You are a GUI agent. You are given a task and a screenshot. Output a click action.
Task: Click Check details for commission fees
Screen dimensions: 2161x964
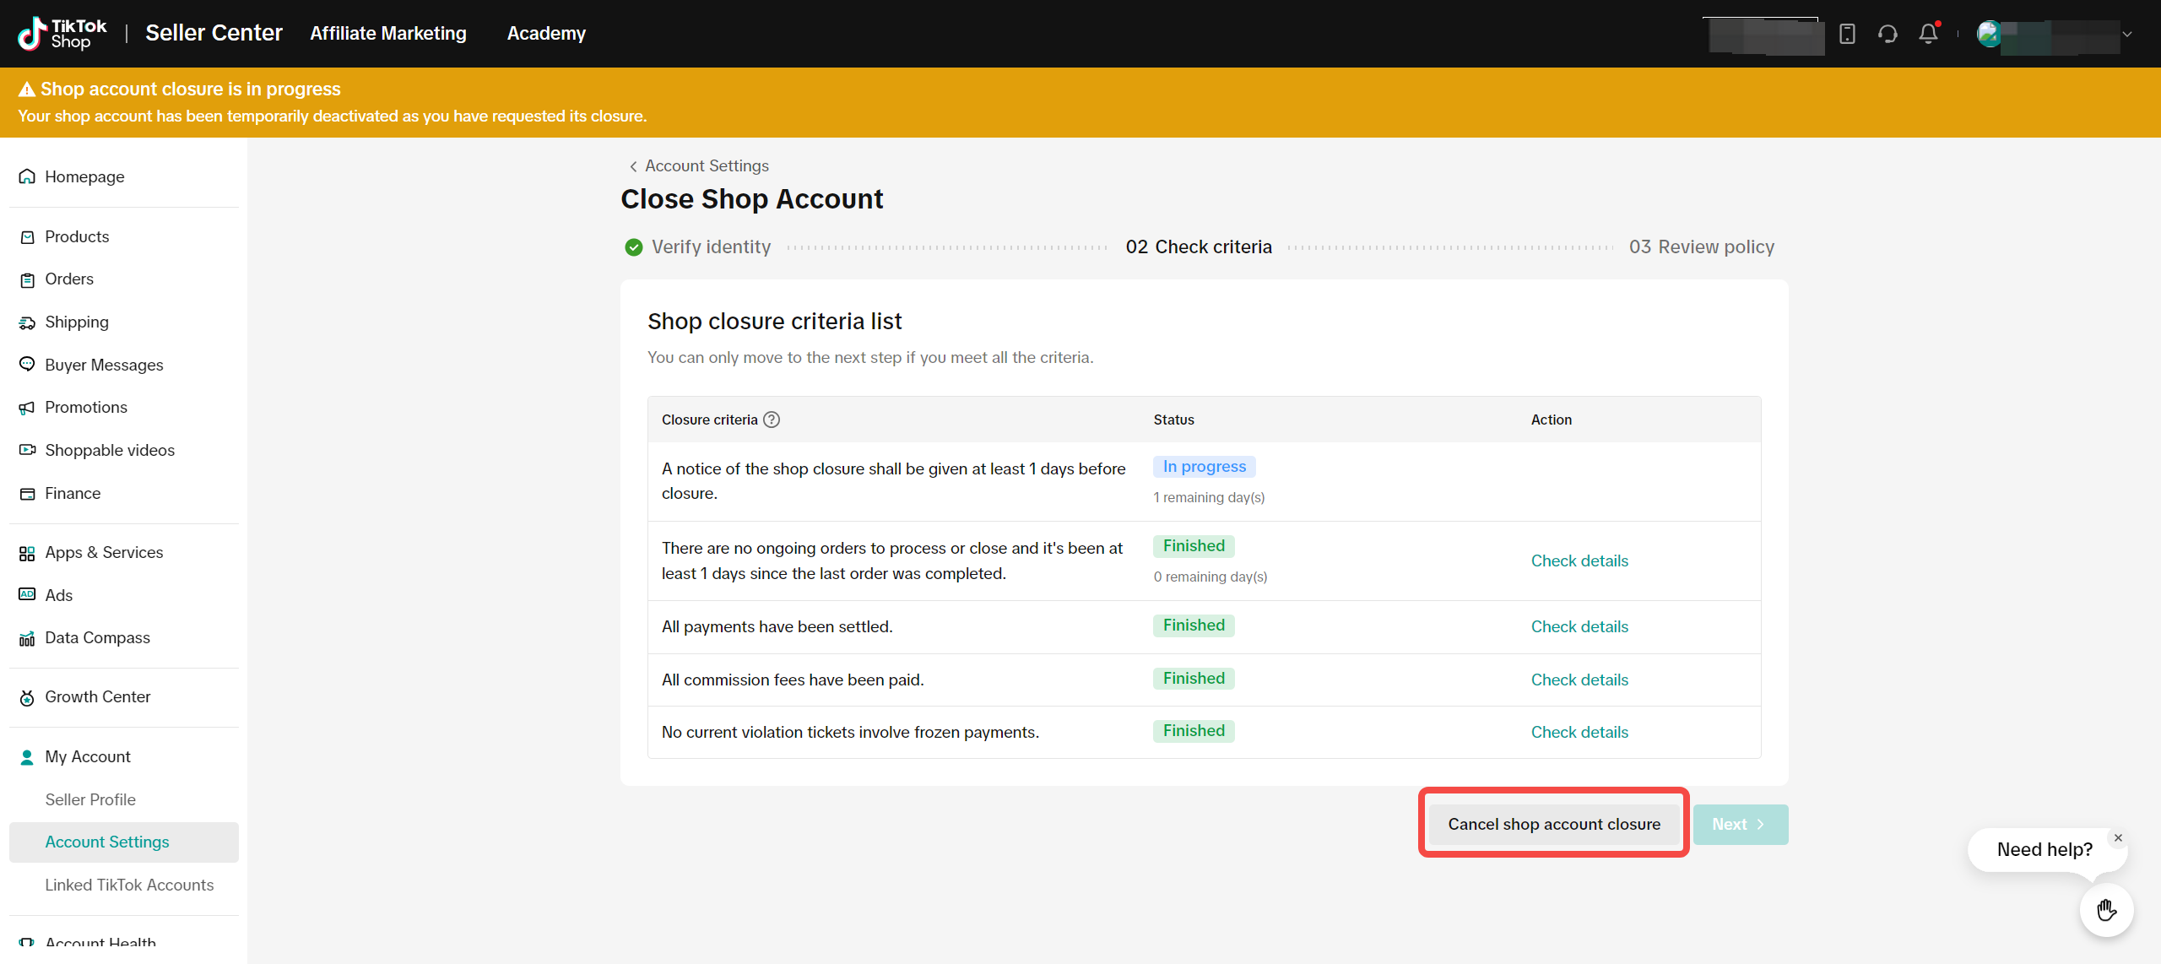coord(1579,680)
